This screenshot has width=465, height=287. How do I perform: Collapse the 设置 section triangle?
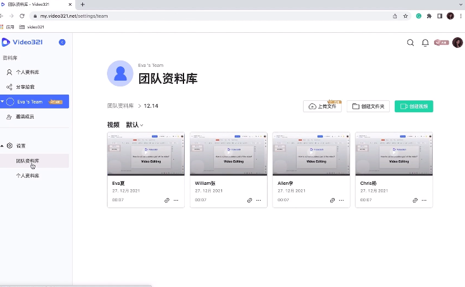point(2,146)
